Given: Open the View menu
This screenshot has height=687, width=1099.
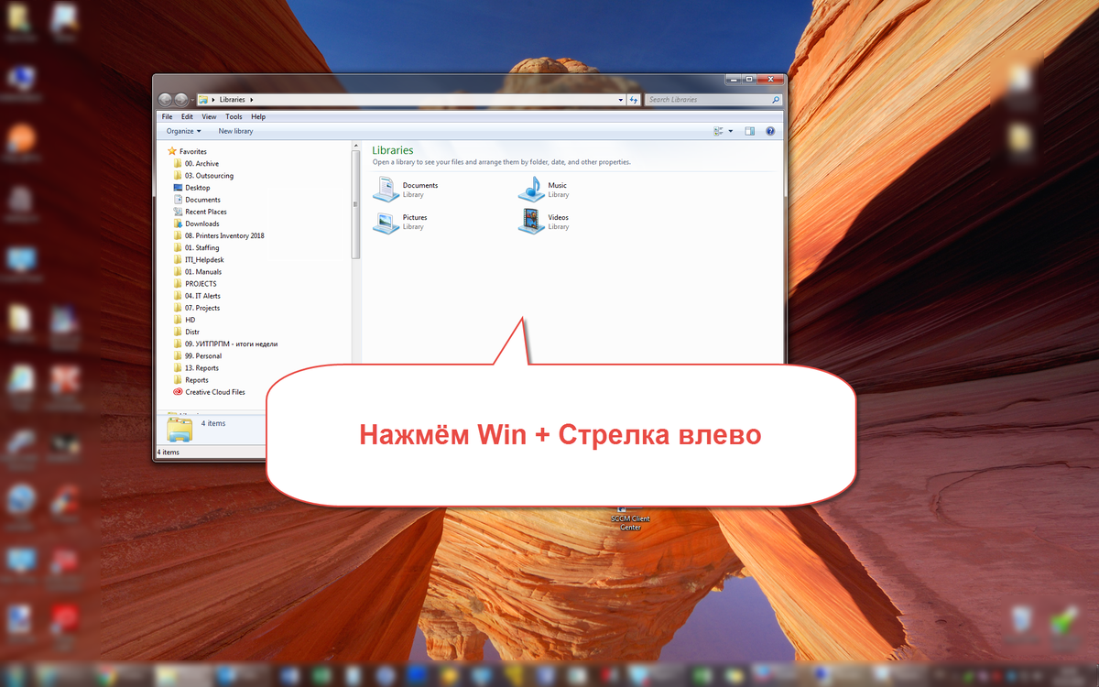Looking at the screenshot, I should (209, 116).
